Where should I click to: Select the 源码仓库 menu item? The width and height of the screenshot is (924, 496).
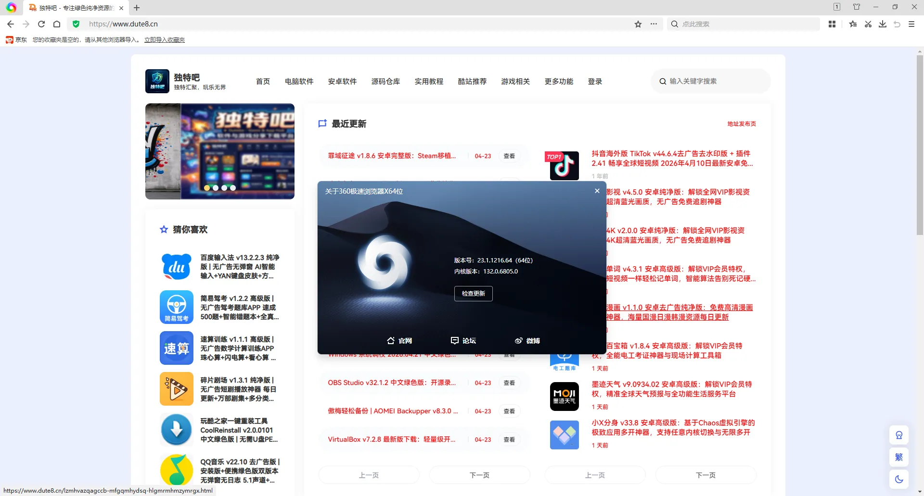pyautogui.click(x=385, y=81)
